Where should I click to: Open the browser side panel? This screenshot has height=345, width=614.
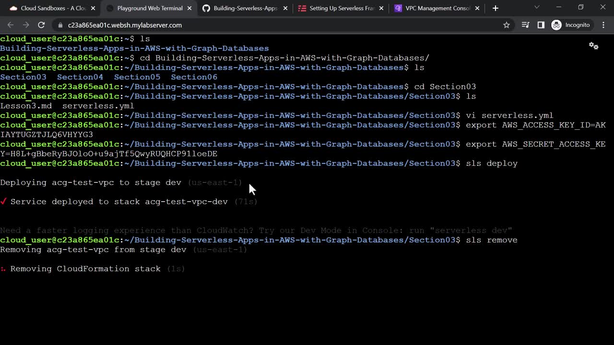[541, 25]
